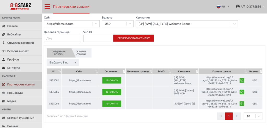Click Сгенерировать ссылку button
This screenshot has height=128, width=267.
(133, 38)
